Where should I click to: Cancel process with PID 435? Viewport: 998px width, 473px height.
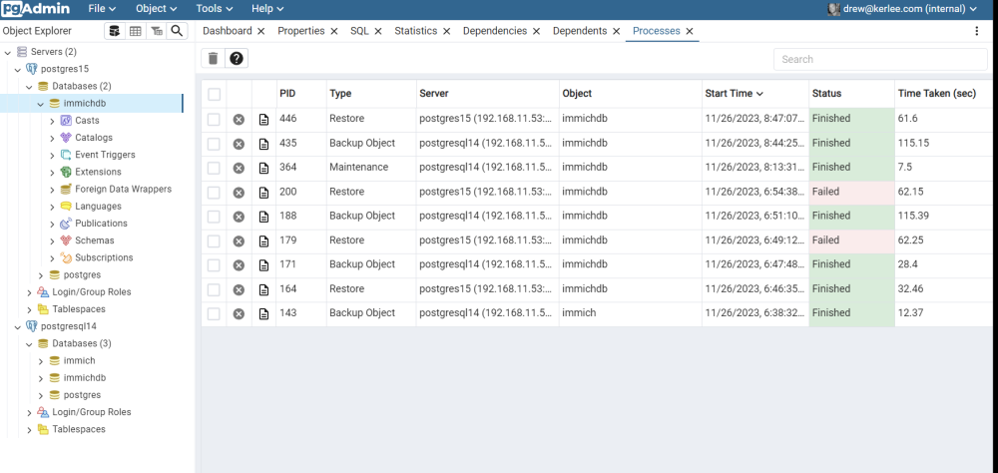pos(239,144)
